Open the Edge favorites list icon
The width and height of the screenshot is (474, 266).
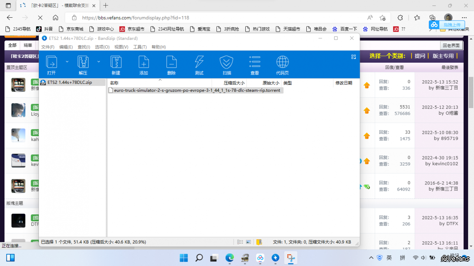[417, 18]
